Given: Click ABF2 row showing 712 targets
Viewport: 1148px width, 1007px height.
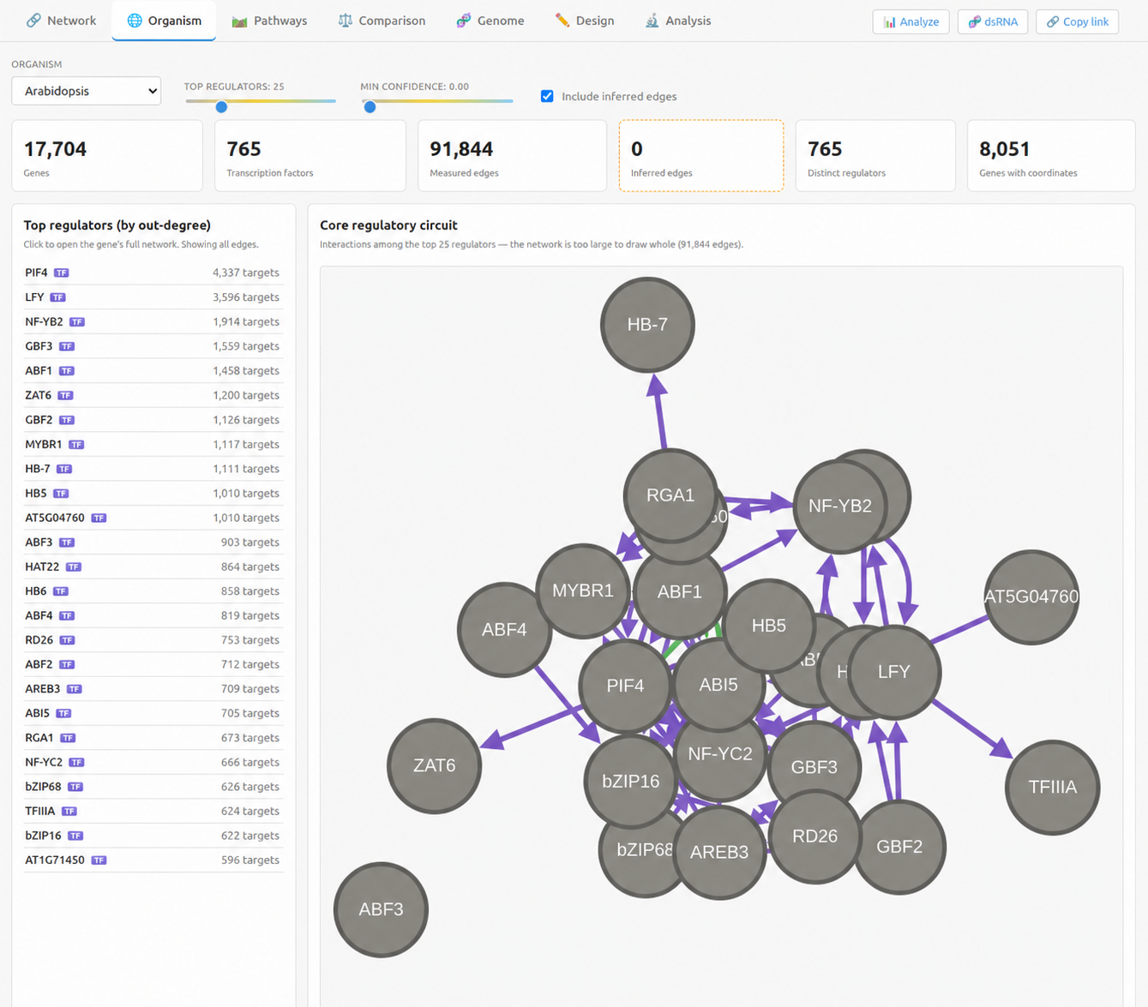Looking at the screenshot, I should coord(152,664).
